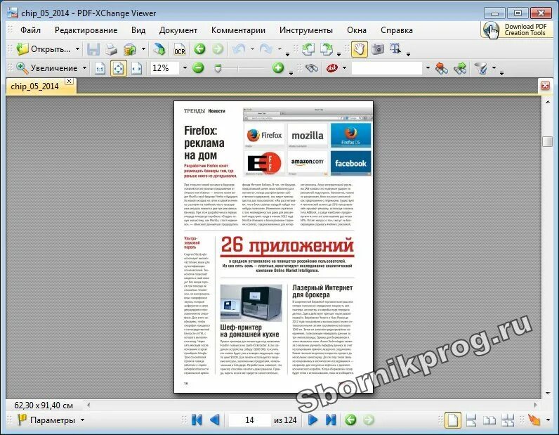
Task: Select the text Select tool
Action: [395, 49]
